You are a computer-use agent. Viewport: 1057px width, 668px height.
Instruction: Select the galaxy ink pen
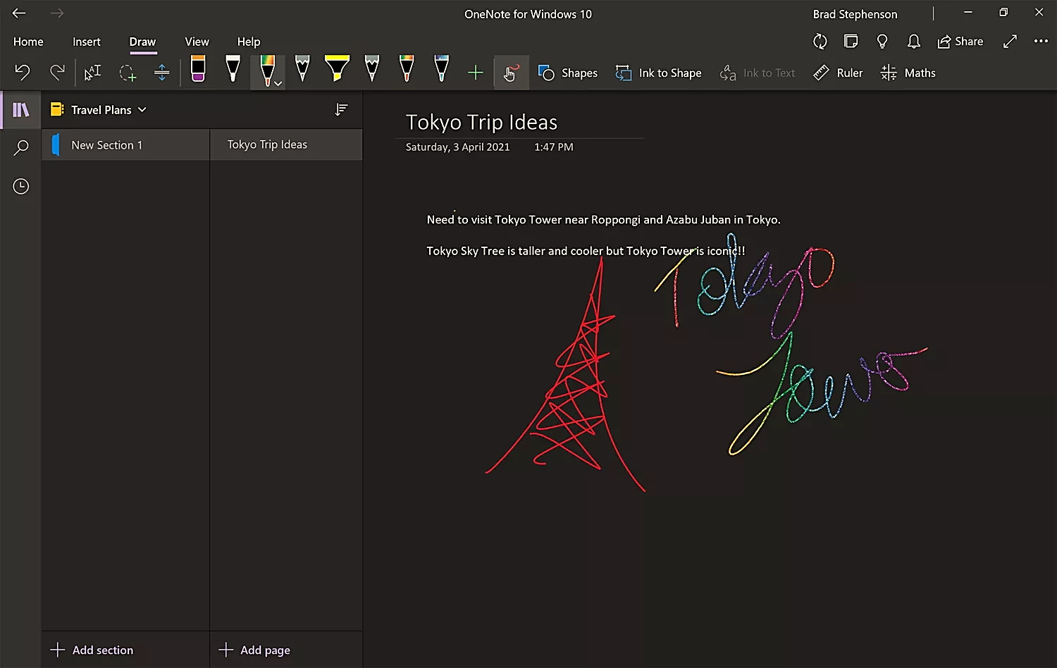point(441,70)
